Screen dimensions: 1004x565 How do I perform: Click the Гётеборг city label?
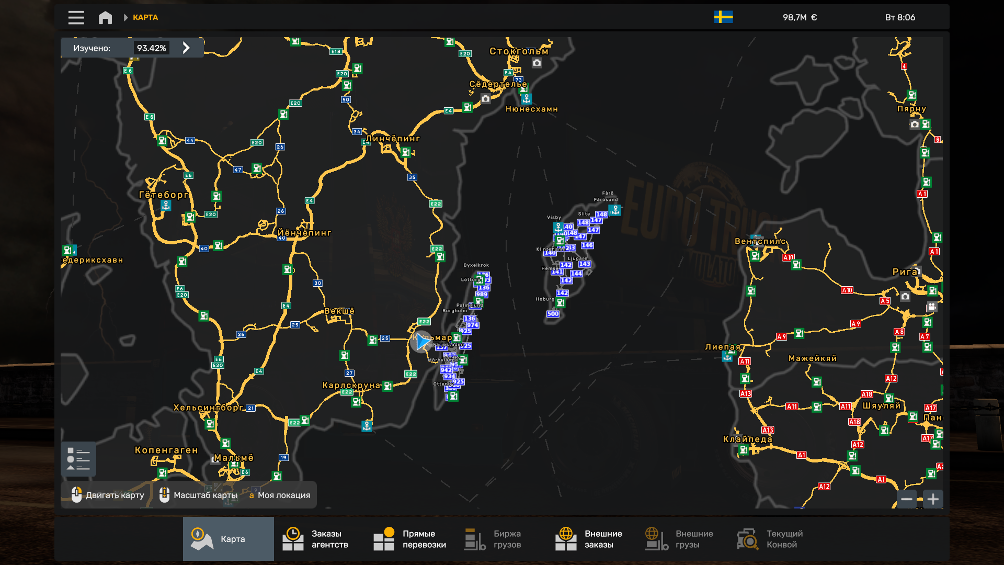click(164, 195)
